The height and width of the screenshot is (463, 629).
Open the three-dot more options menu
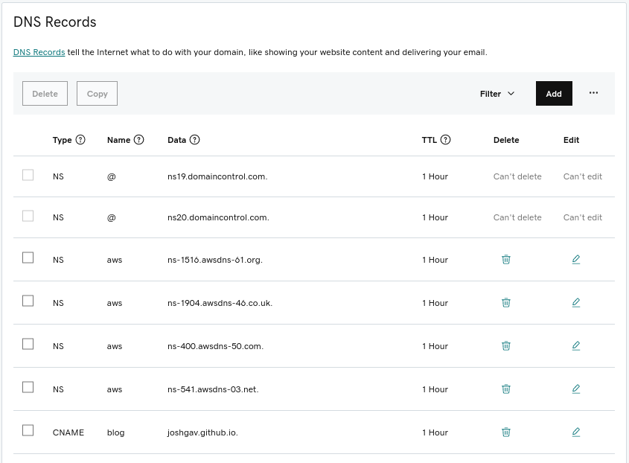593,93
